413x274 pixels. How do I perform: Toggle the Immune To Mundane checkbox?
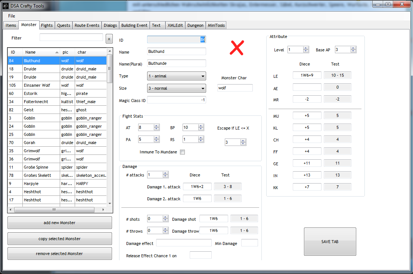point(182,152)
